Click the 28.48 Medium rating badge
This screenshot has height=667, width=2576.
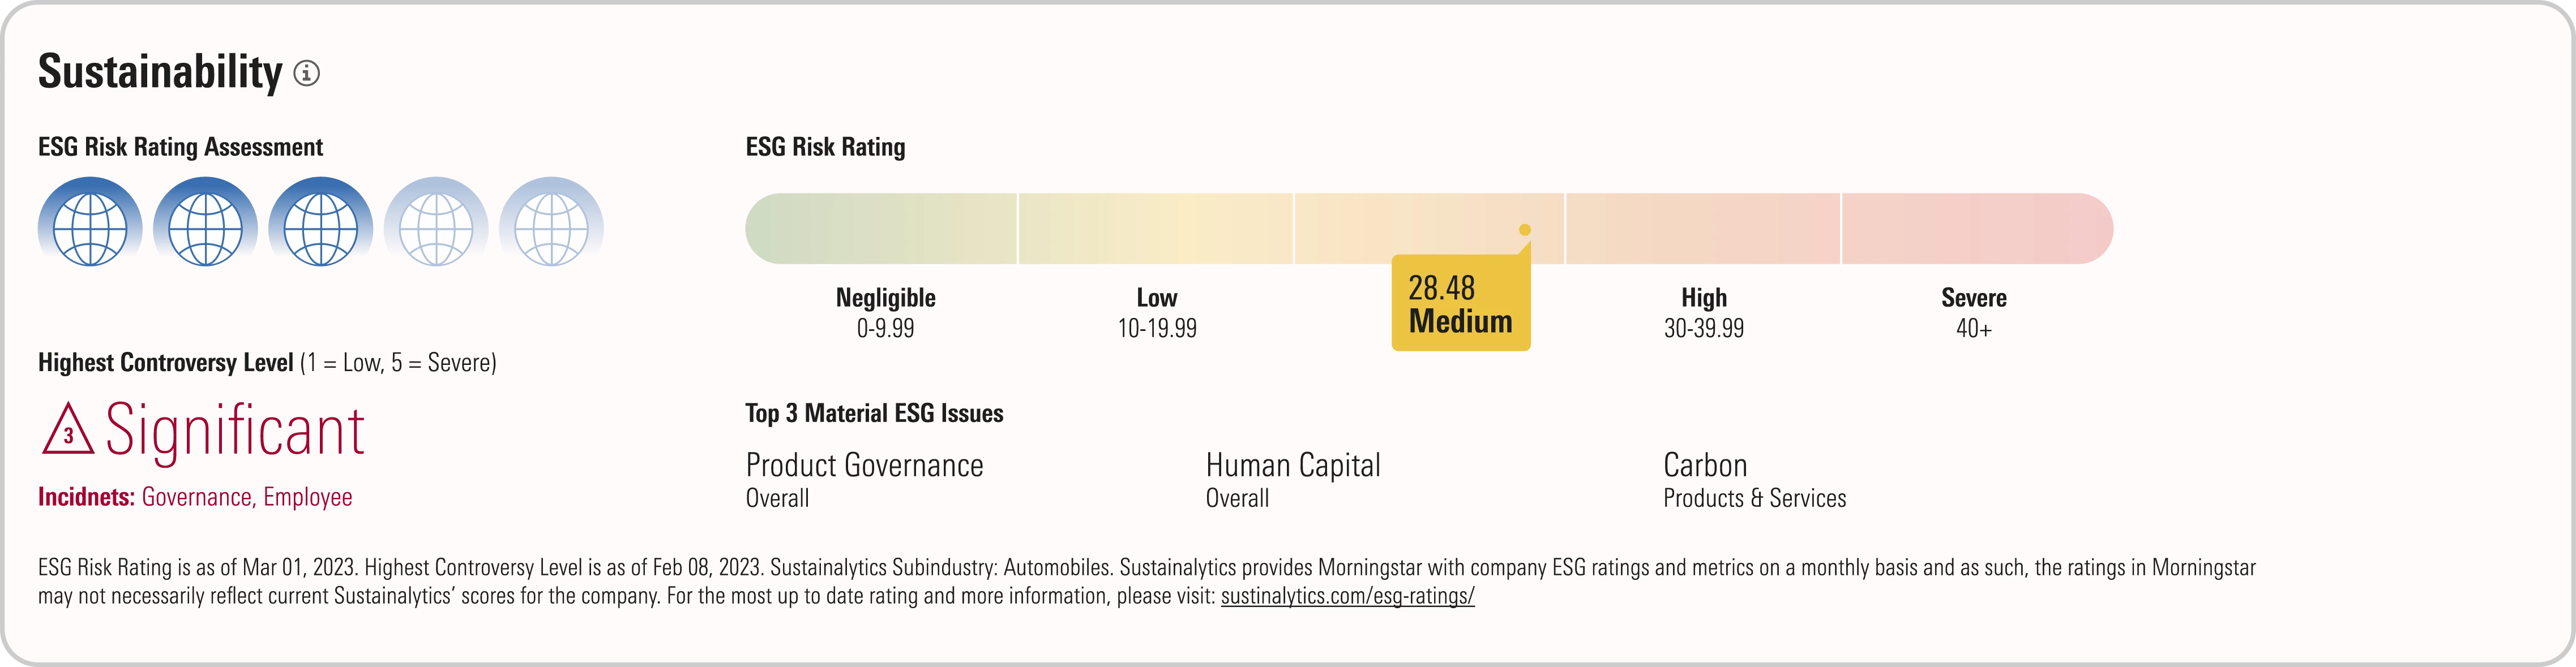[x=1460, y=304]
